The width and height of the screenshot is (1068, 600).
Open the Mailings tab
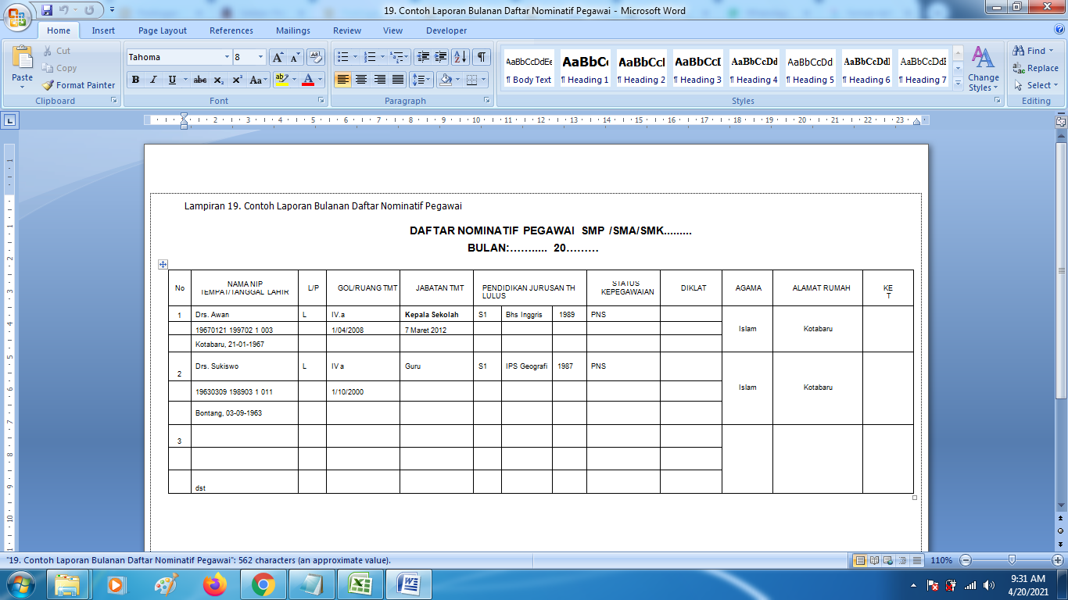pos(295,30)
